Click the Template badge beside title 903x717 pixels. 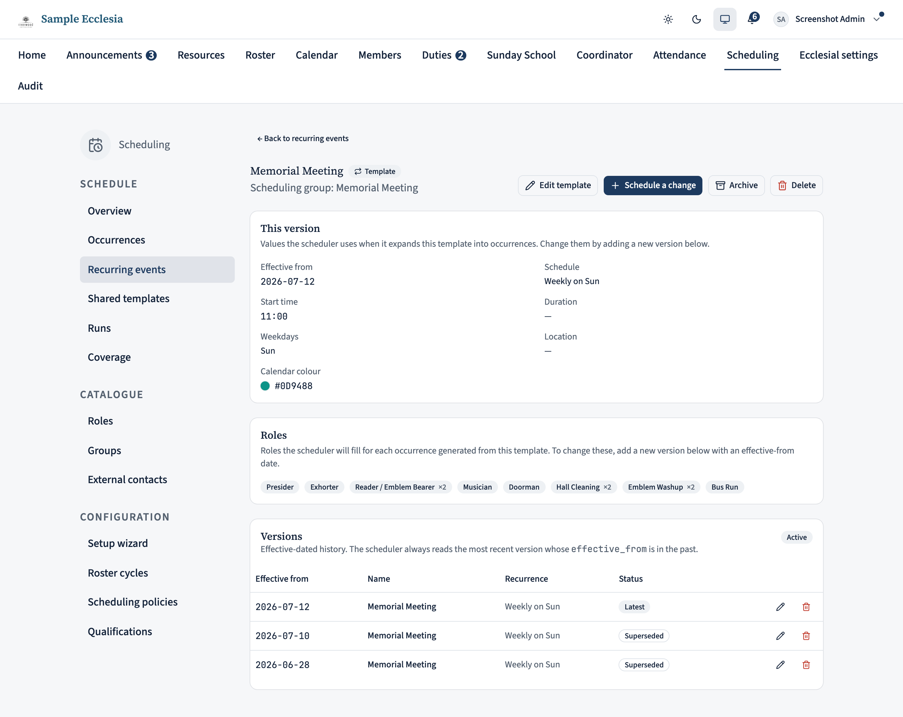tap(375, 171)
